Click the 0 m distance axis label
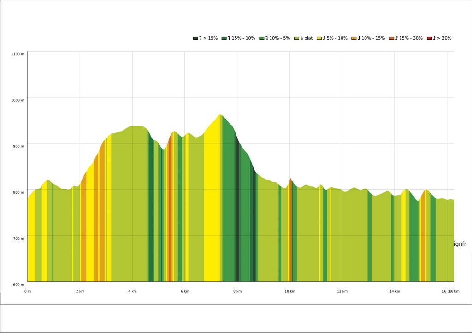 coord(28,291)
